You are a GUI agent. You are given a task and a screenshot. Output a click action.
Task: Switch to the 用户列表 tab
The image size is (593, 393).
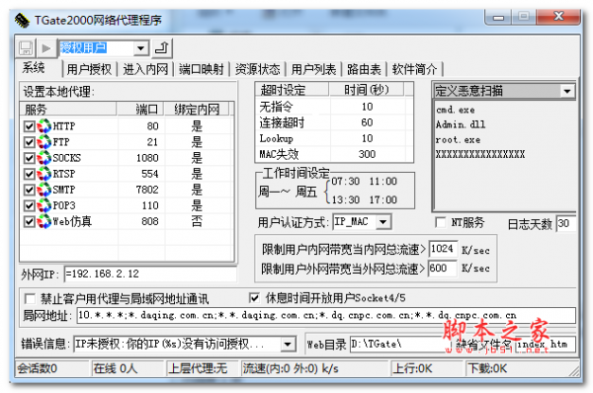pyautogui.click(x=313, y=69)
